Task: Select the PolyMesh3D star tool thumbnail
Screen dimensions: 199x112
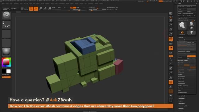Action: (x=191, y=28)
